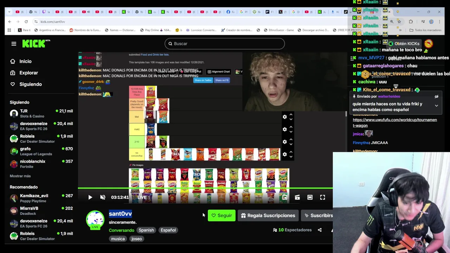Enter fullscreen on the player
This screenshot has width=450, height=253.
323,197
